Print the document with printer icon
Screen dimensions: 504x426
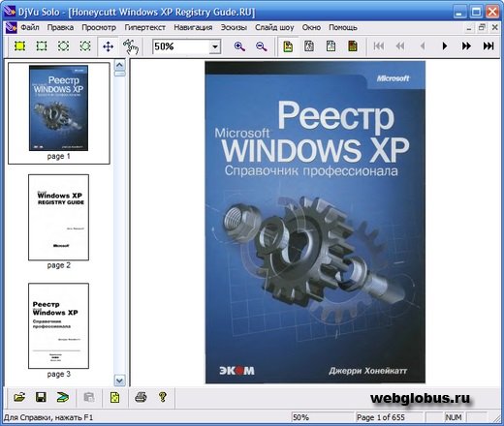pos(141,397)
